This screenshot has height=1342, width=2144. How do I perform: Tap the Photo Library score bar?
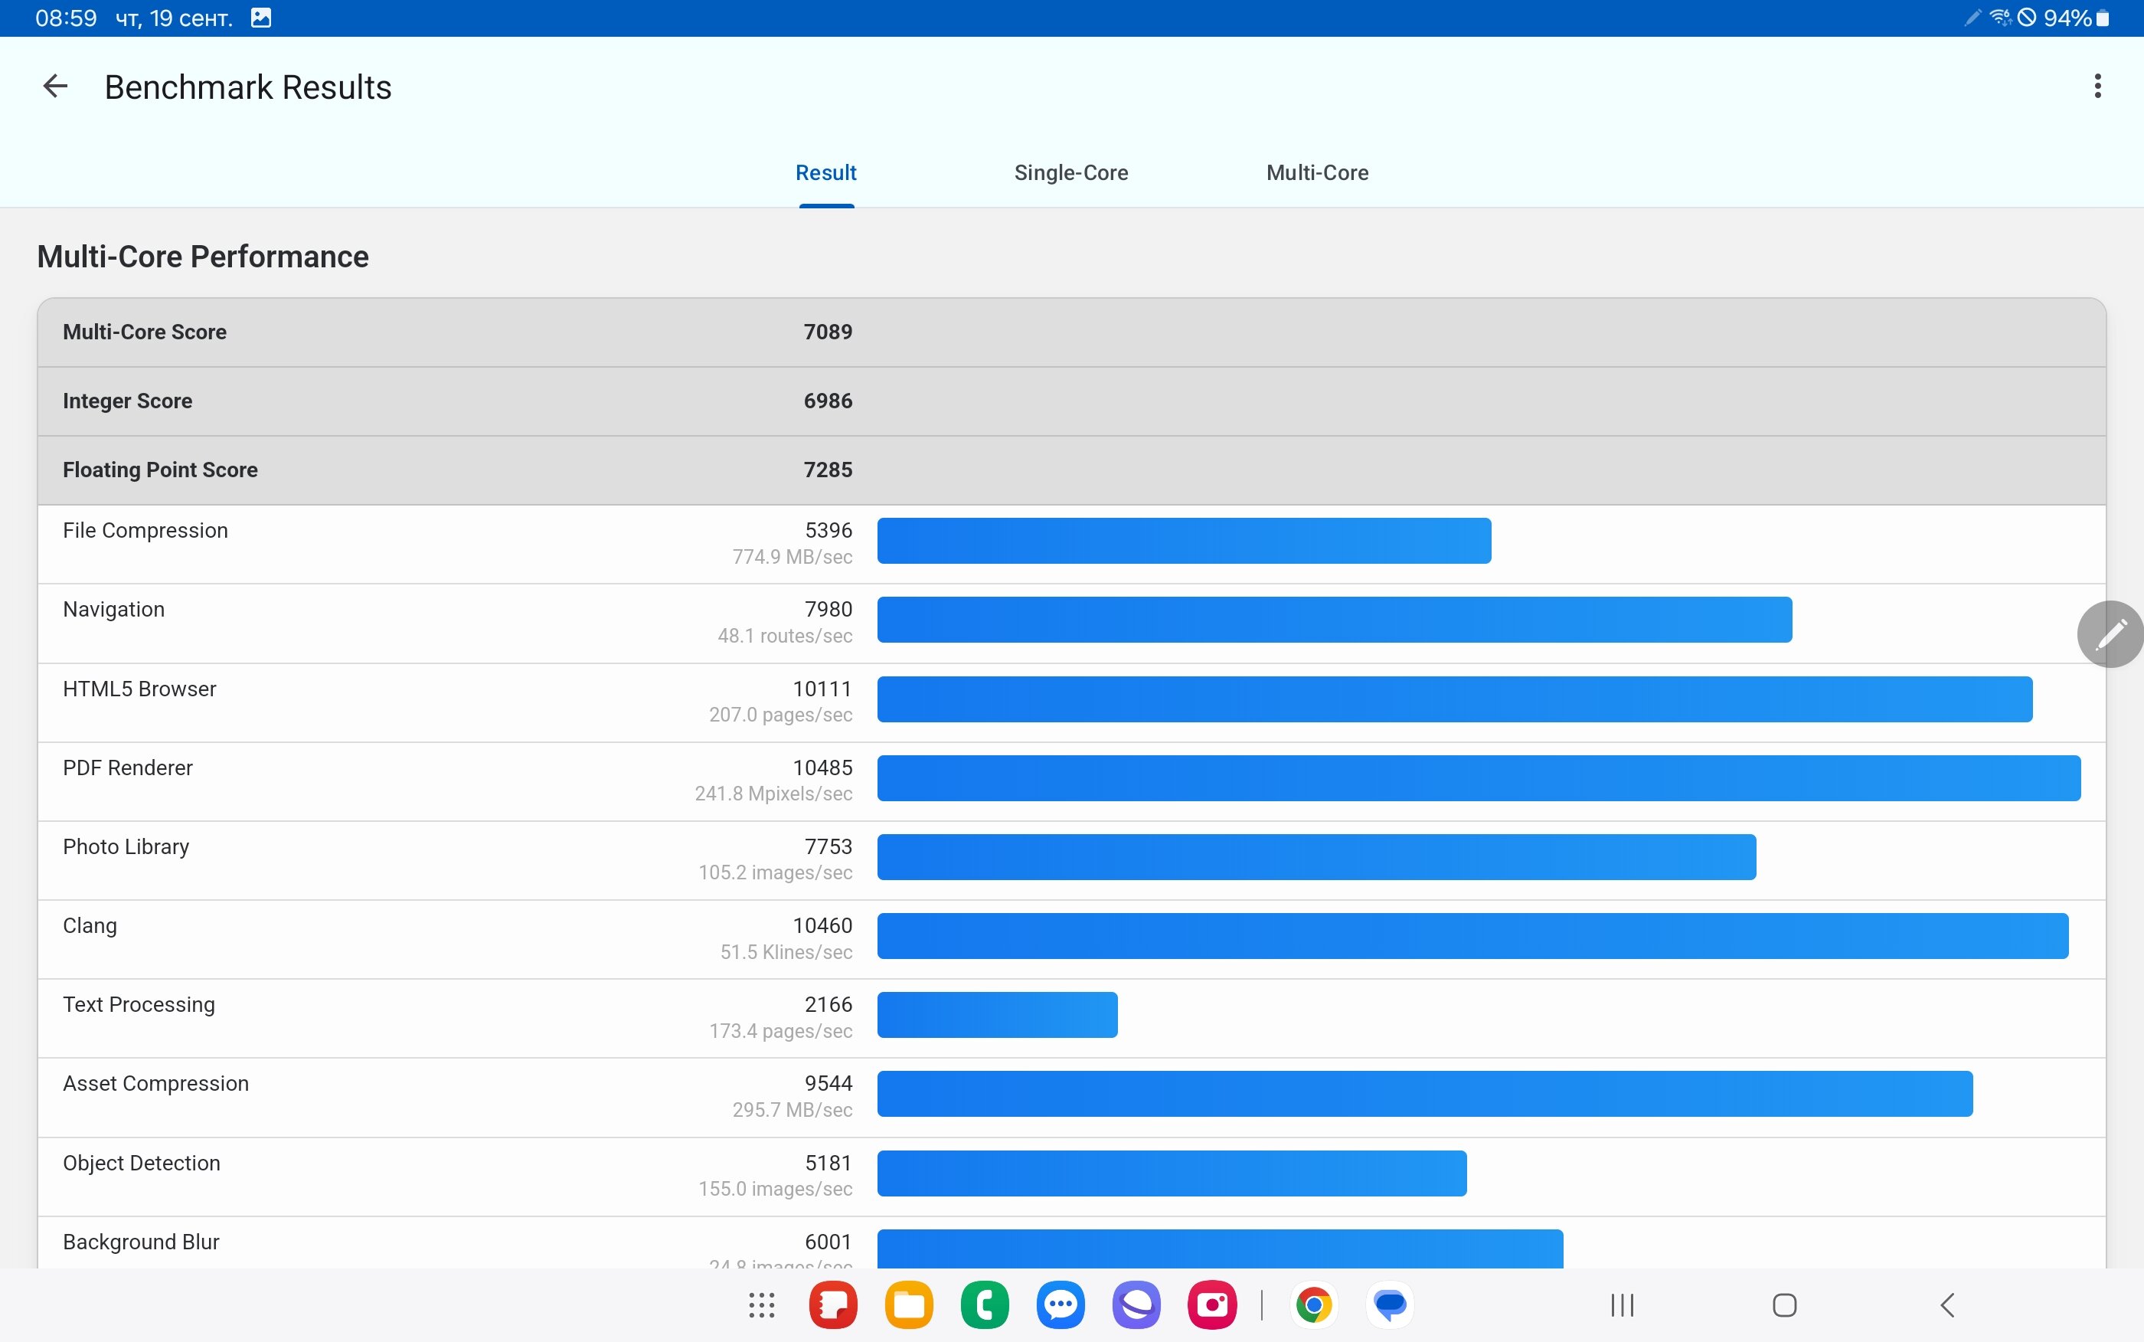point(1316,857)
